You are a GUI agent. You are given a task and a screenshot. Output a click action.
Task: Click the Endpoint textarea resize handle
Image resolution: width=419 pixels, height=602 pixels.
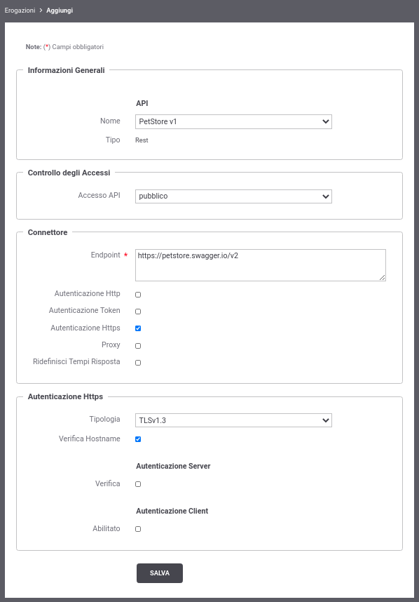tap(382, 278)
